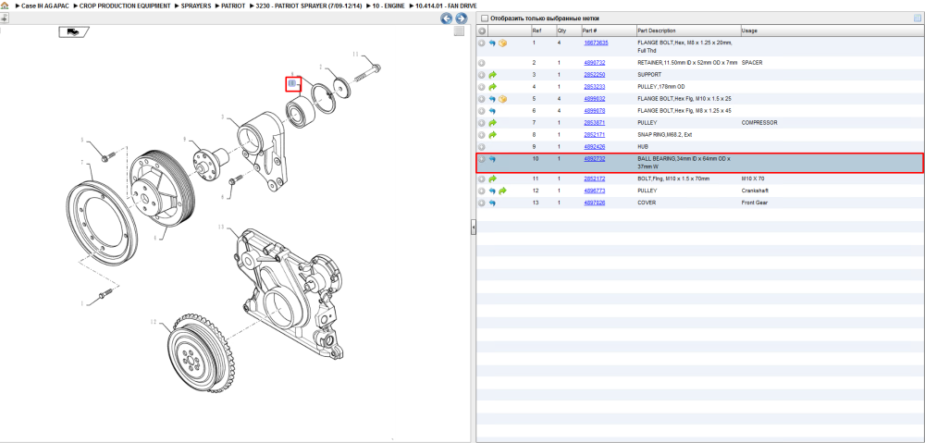
Task: Click the green arrow for COMPRESSOR pulley row
Action: coord(493,123)
